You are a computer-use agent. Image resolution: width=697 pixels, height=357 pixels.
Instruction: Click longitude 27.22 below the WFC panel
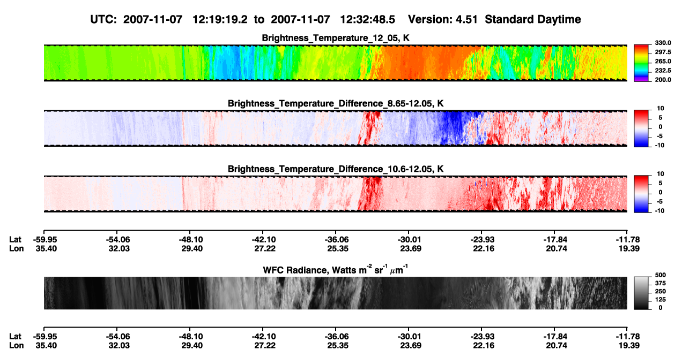pos(263,345)
